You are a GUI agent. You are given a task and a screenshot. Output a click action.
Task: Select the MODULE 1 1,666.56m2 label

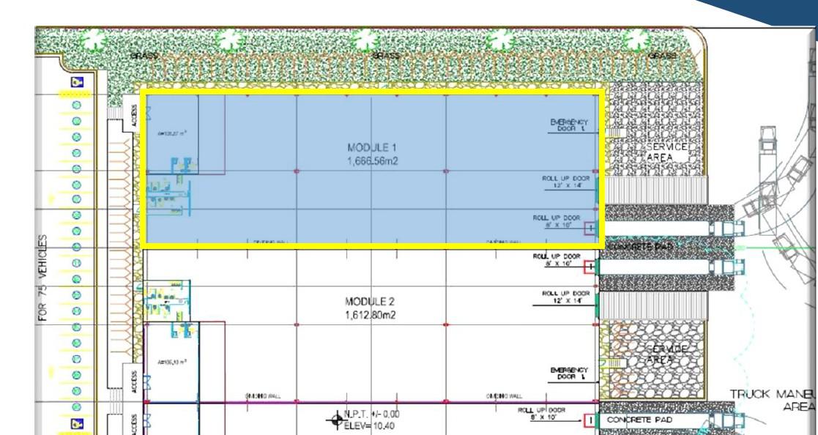tap(373, 154)
